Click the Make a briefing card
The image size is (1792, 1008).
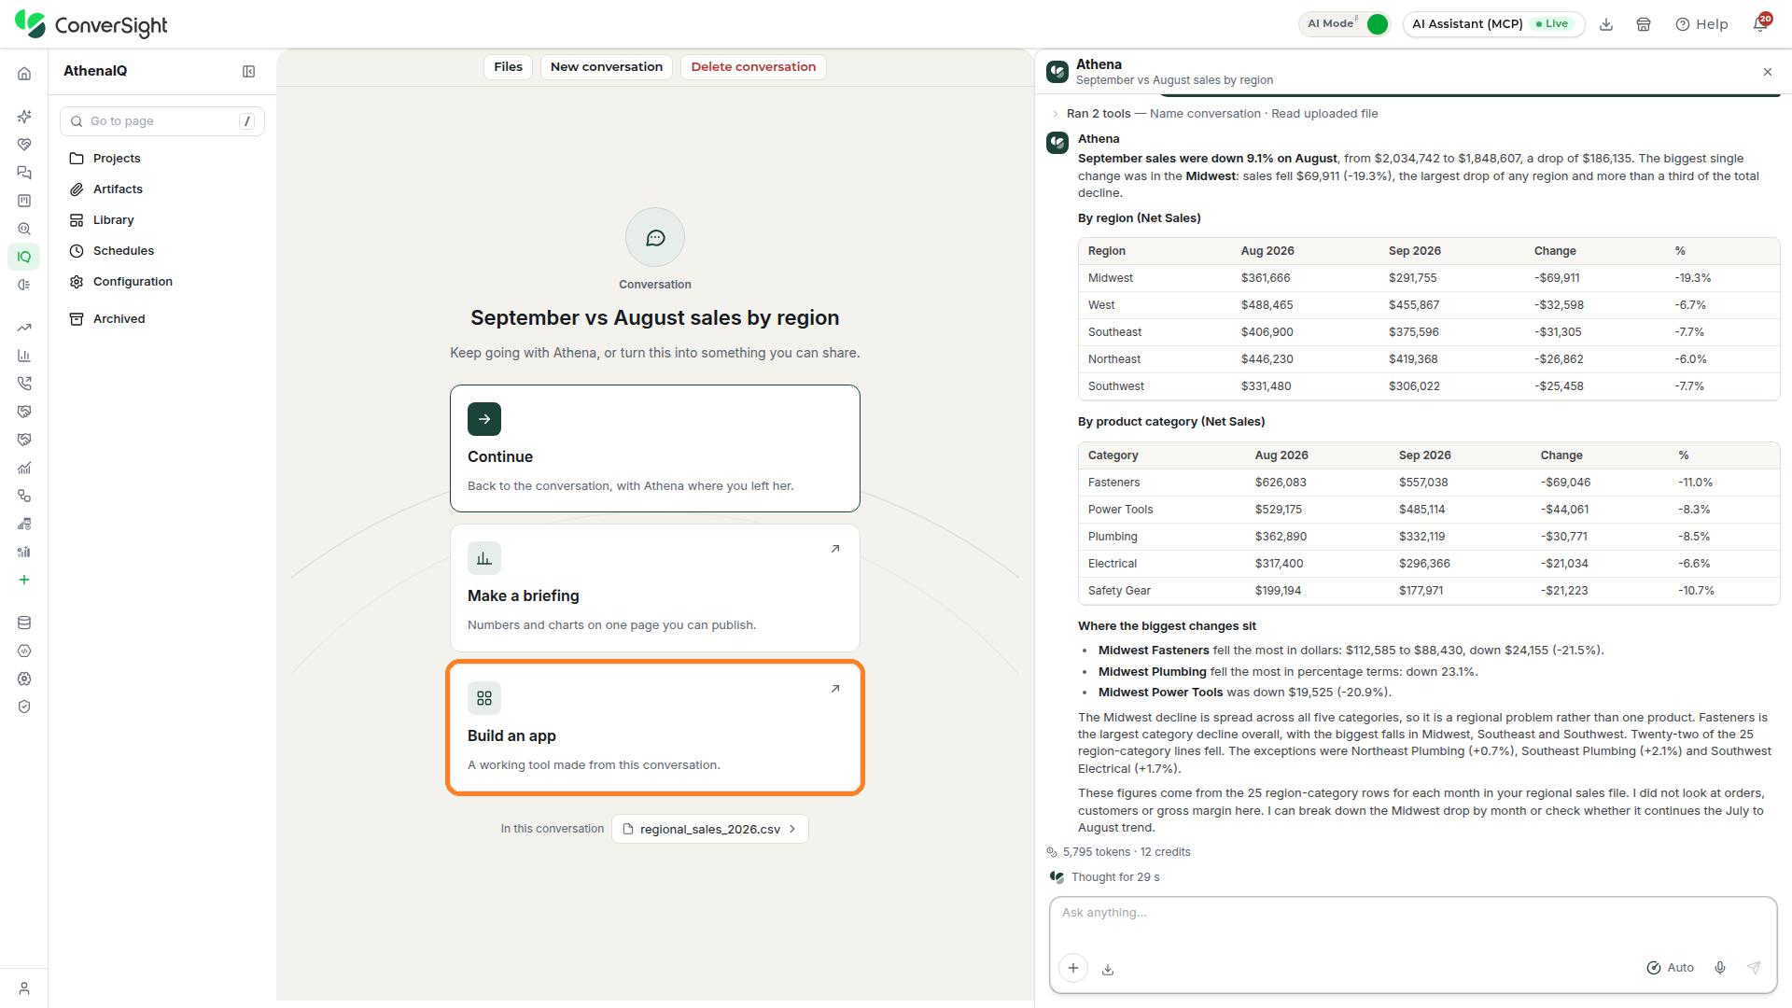pos(655,588)
